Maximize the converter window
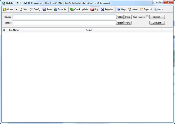Screen dimensions: 175x124 coord(161,2)
